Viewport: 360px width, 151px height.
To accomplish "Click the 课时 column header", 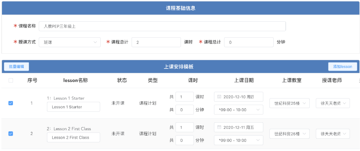I will (193, 80).
